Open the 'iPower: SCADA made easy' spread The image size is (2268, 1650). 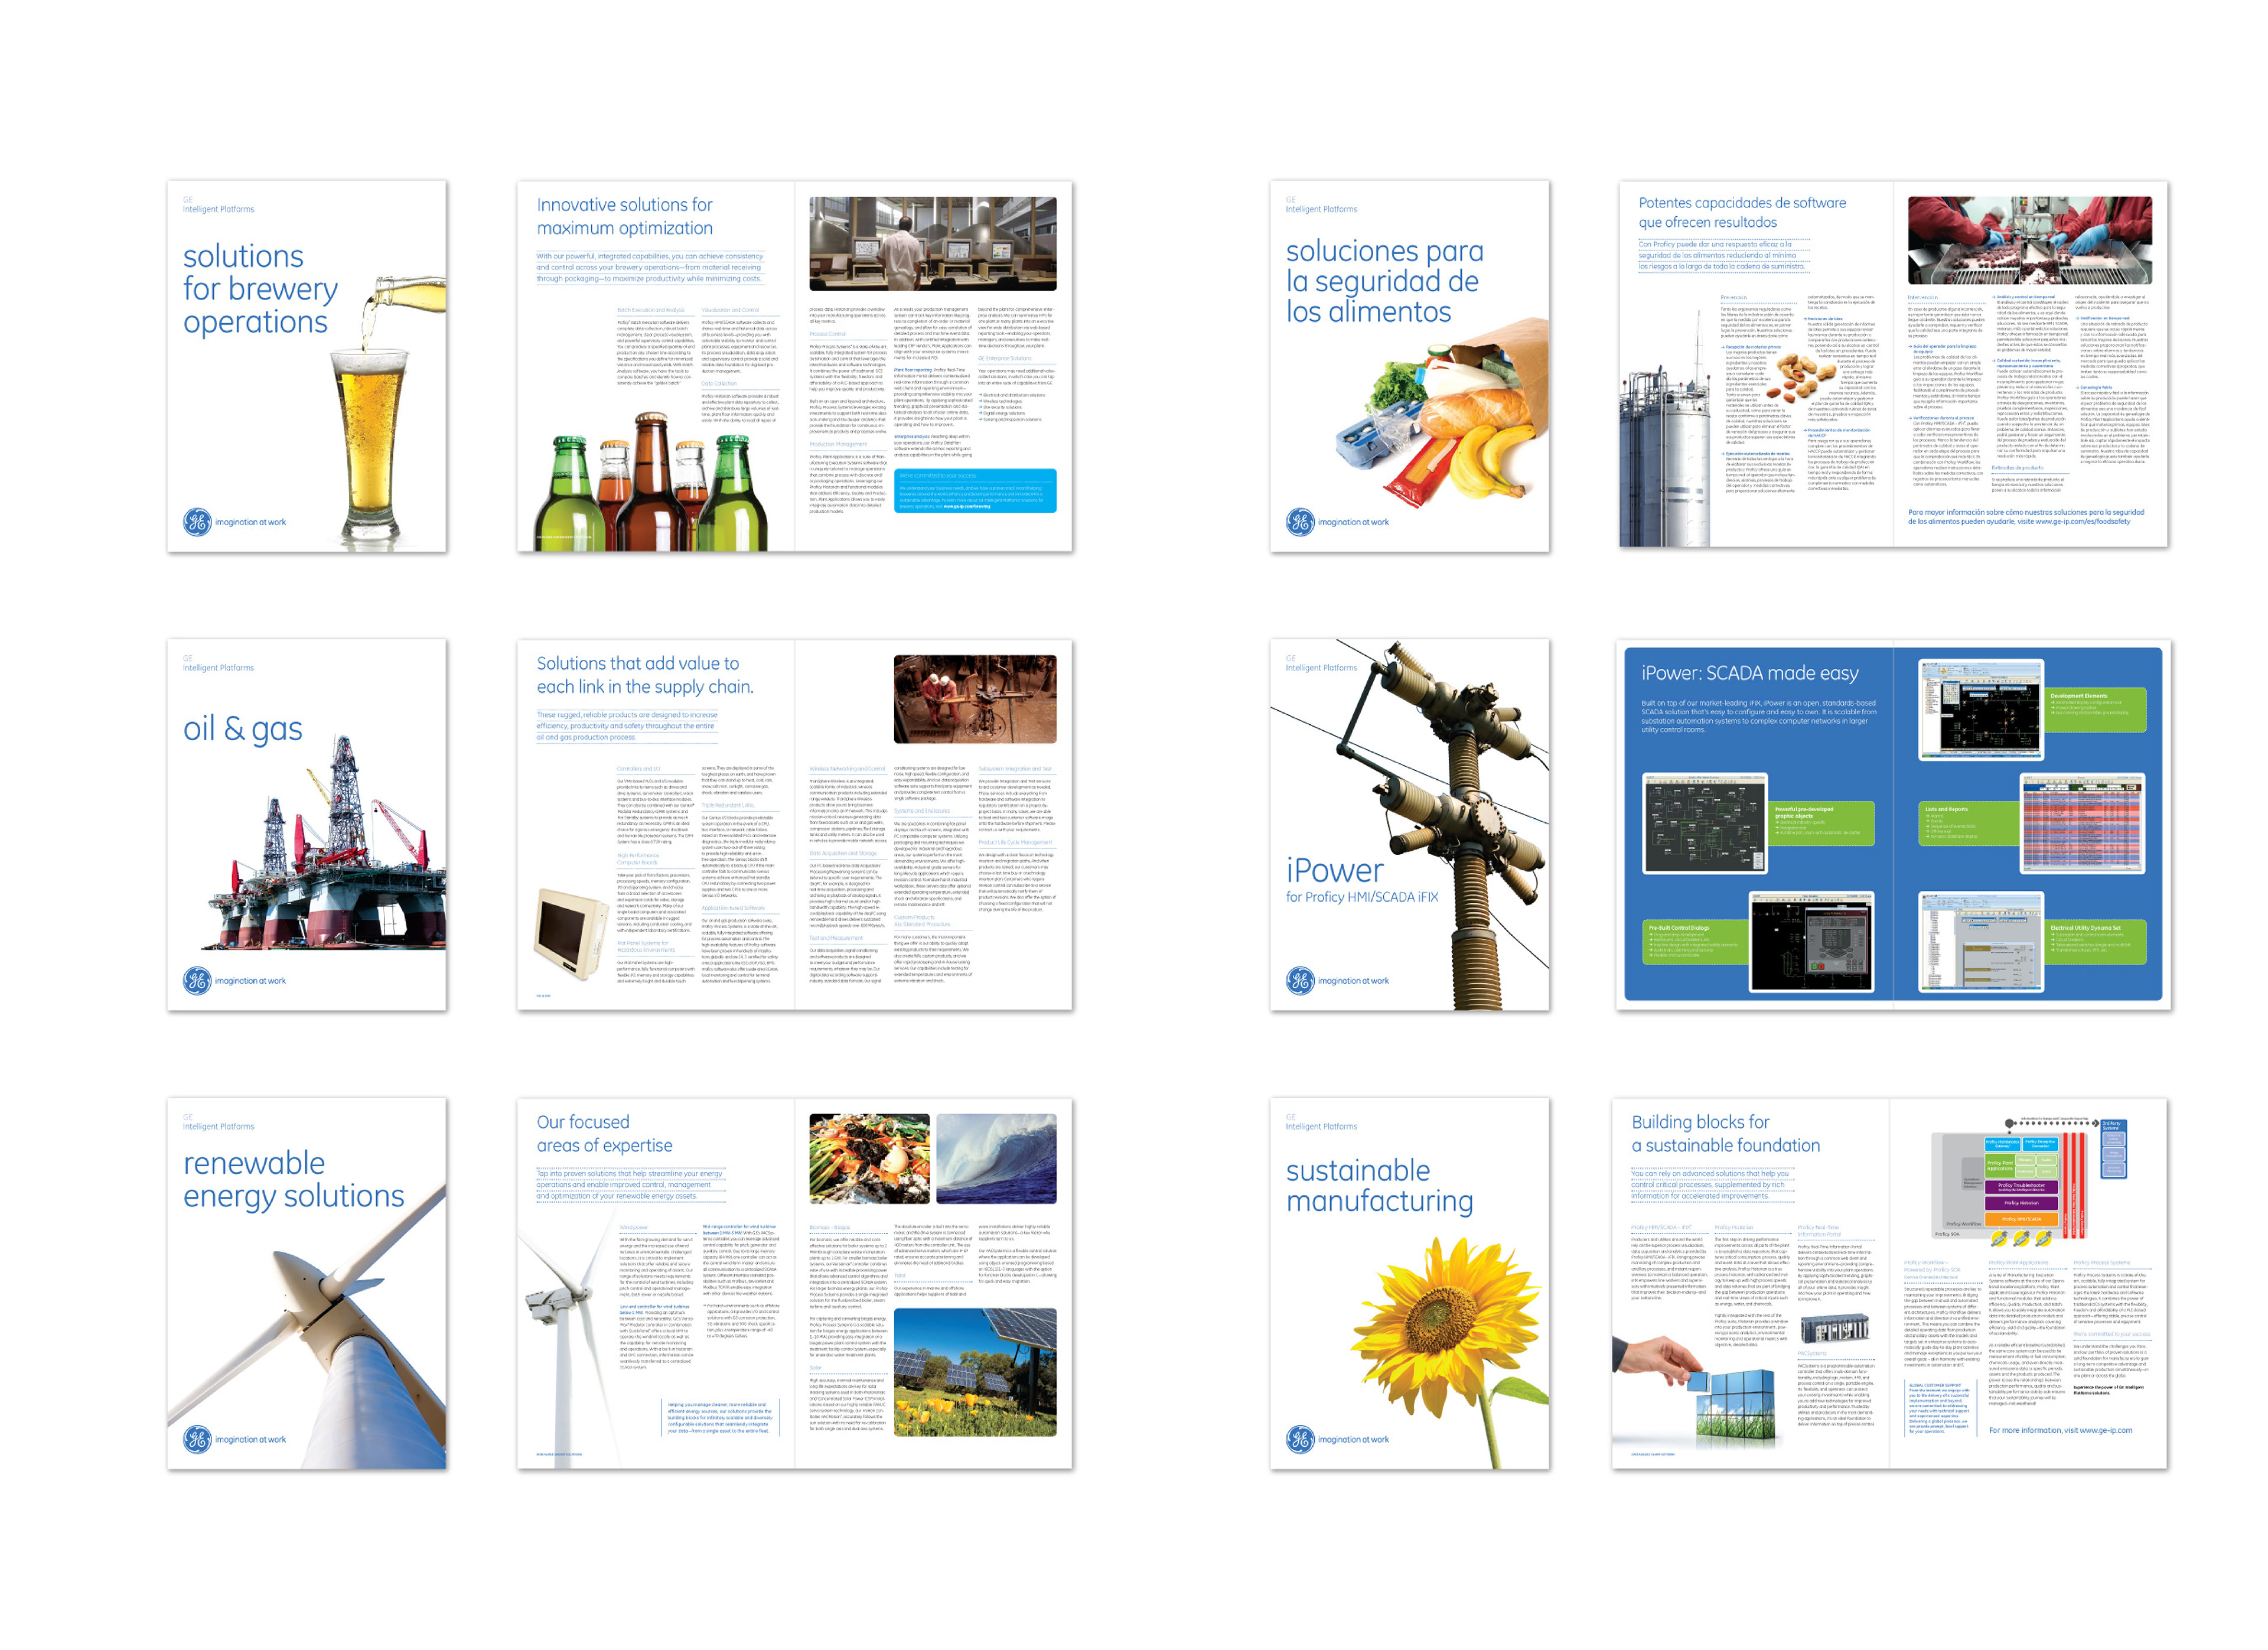click(1749, 674)
